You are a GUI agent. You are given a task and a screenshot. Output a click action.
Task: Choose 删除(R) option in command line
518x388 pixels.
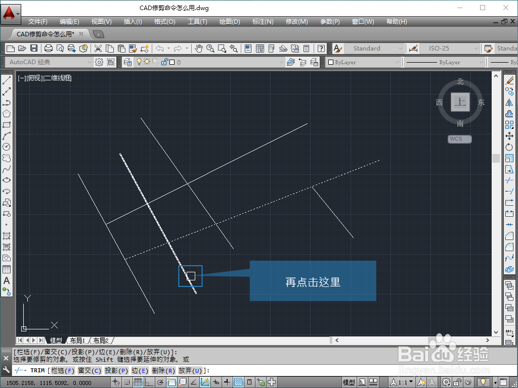(163, 370)
